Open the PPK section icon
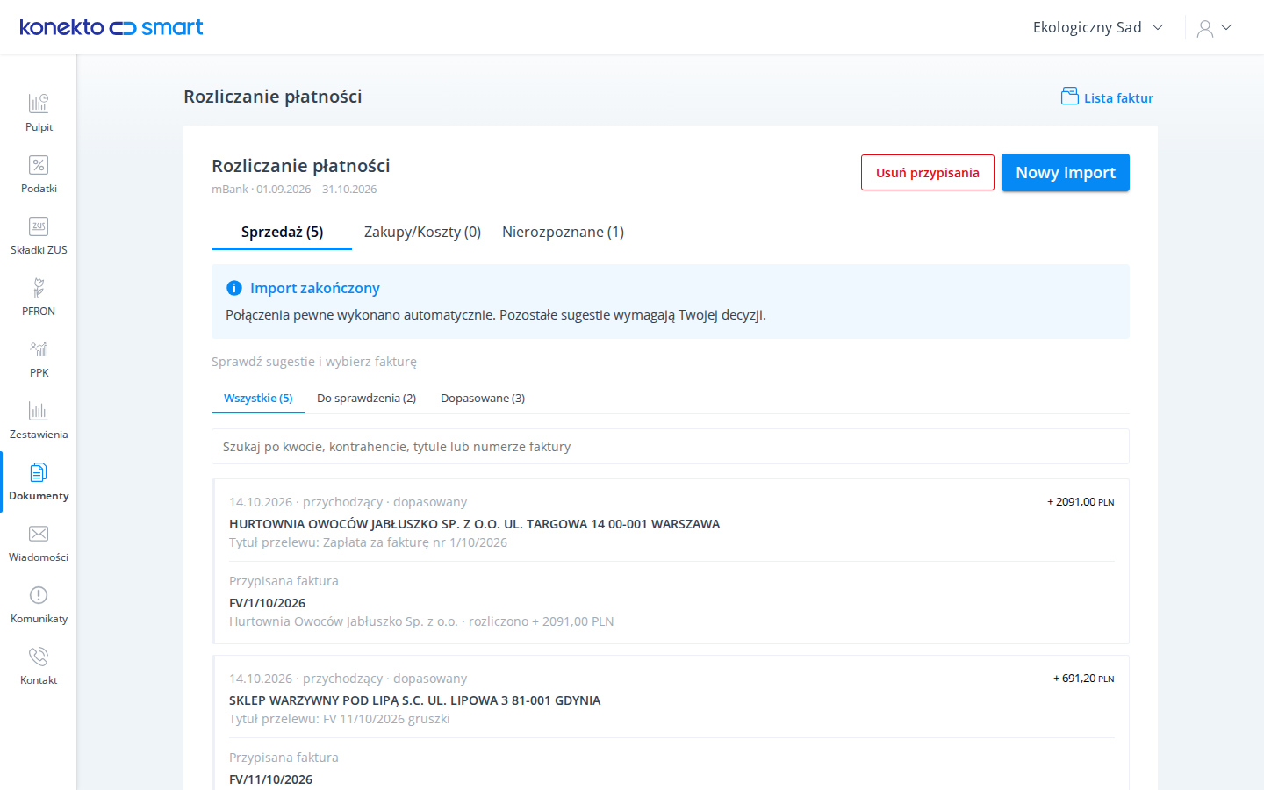The height and width of the screenshot is (790, 1264). pyautogui.click(x=39, y=349)
